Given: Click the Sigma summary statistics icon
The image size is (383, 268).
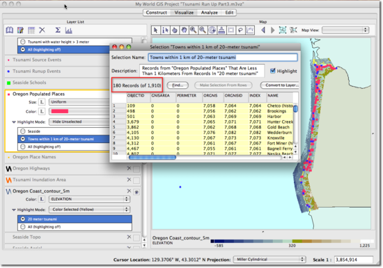Looking at the screenshot, I should tap(58, 30).
